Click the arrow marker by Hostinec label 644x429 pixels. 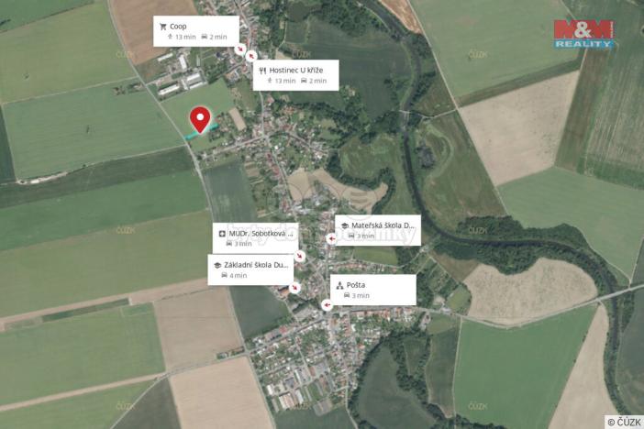coord(251,56)
